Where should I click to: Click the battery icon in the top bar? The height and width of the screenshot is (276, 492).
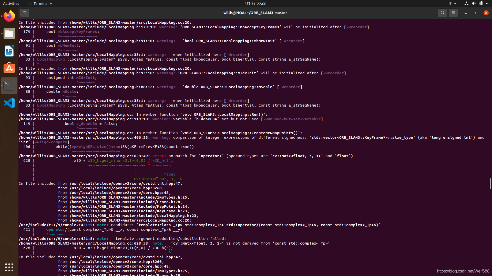pyautogui.click(x=482, y=3)
